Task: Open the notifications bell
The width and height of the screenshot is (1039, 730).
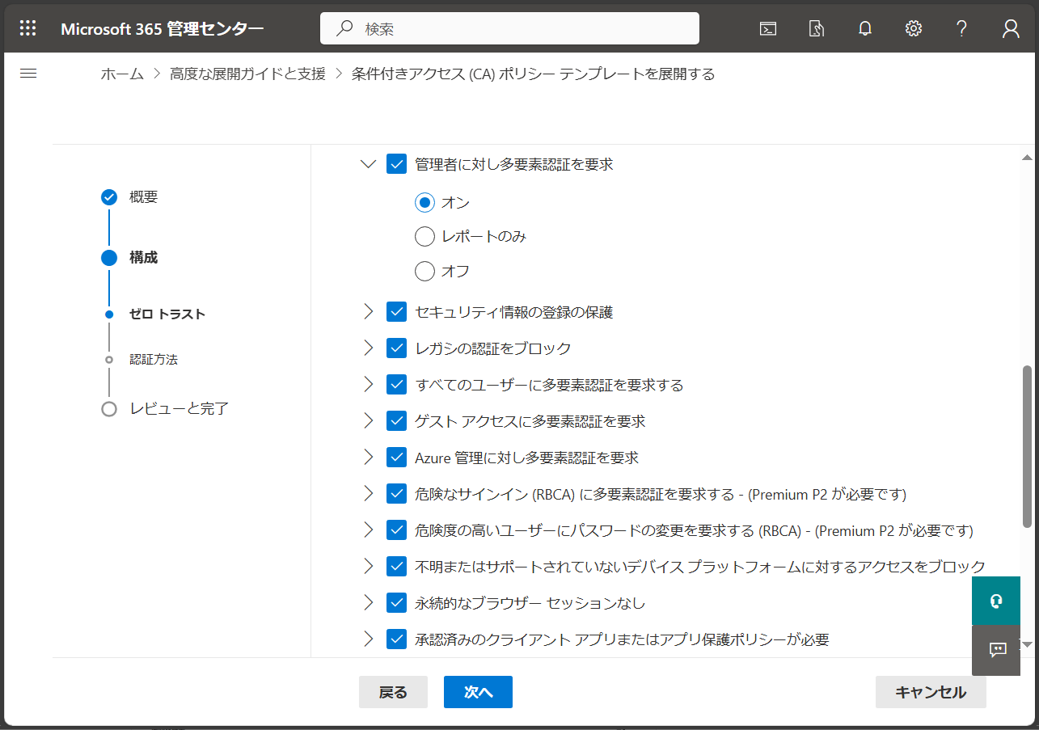Action: coord(865,28)
